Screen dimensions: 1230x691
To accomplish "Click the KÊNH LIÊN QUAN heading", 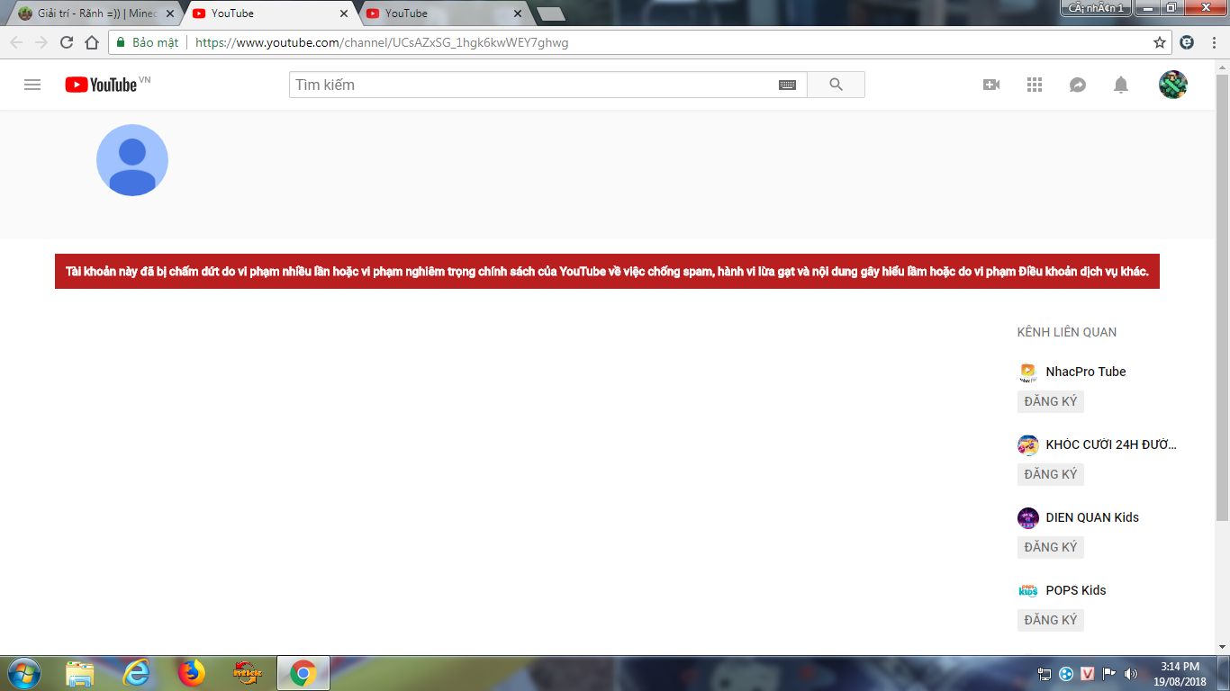I will pyautogui.click(x=1067, y=332).
